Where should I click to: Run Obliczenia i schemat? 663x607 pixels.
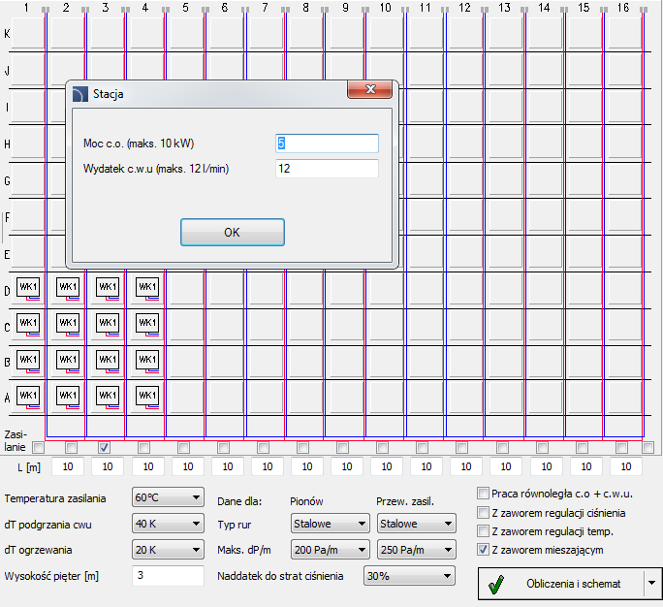[x=560, y=584]
